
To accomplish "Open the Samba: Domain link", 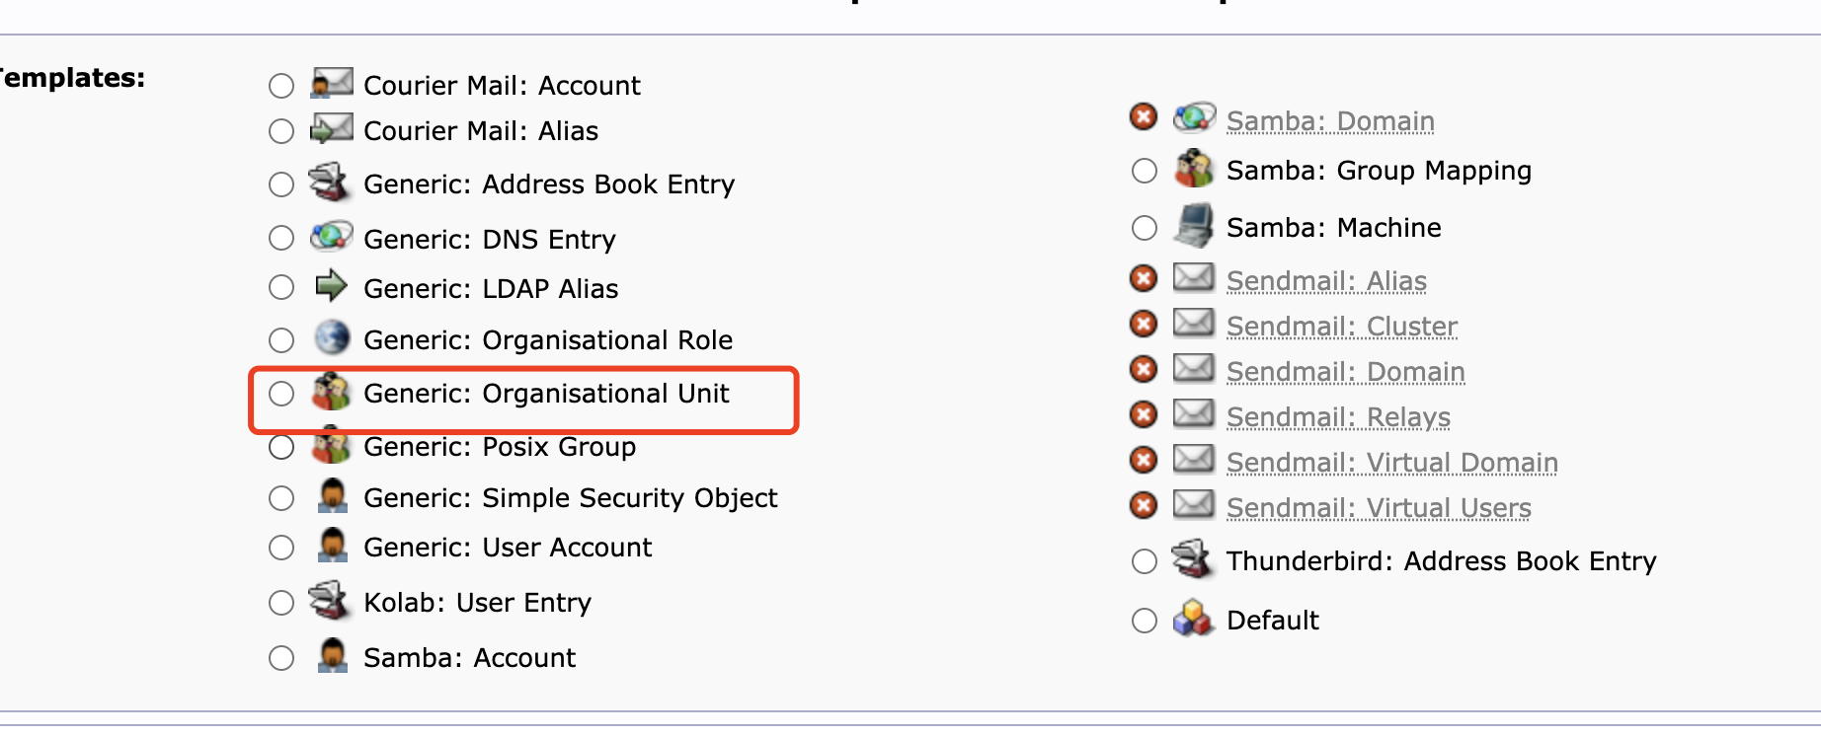I will [x=1330, y=121].
